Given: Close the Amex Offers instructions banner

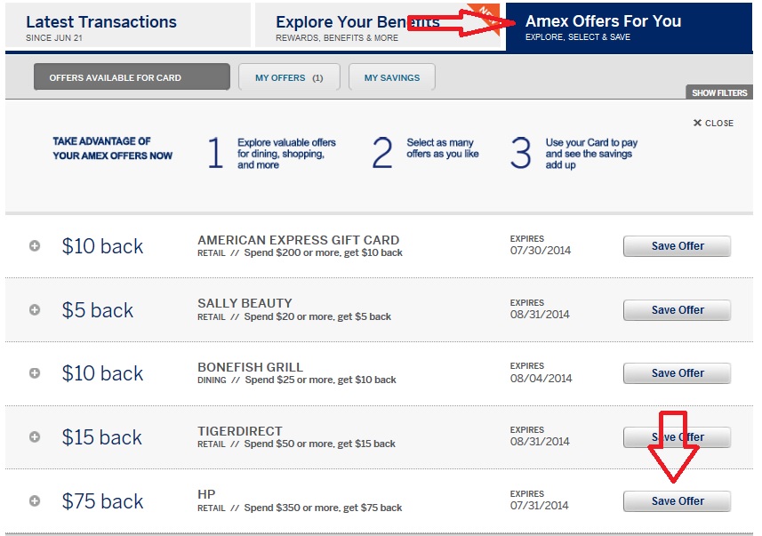Looking at the screenshot, I should click(713, 123).
